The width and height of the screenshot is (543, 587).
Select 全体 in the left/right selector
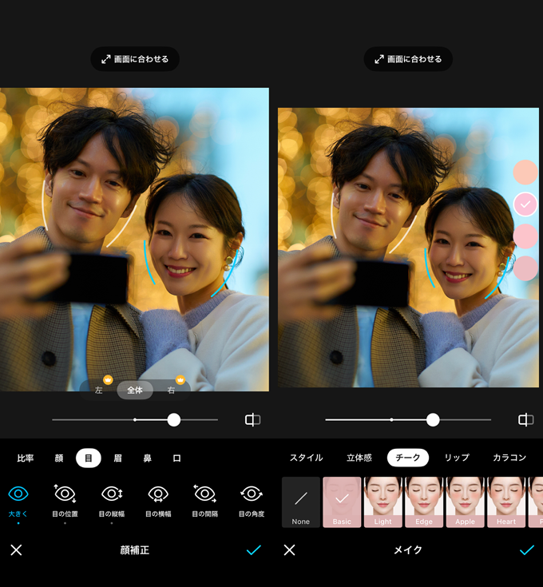[135, 391]
